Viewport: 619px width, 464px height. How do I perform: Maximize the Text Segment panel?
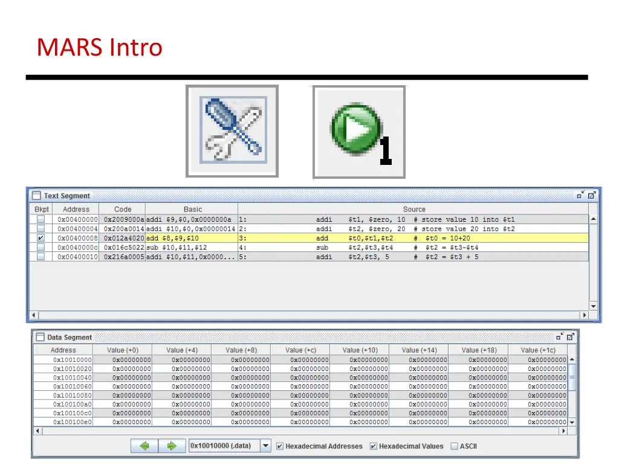(591, 195)
